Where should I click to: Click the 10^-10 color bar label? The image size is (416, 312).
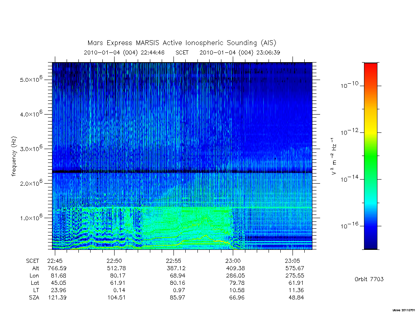[349, 85]
